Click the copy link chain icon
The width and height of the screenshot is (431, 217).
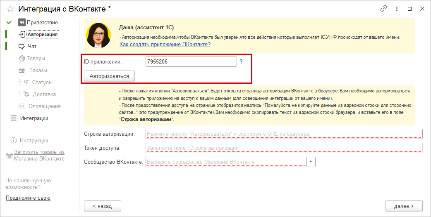tap(383, 9)
